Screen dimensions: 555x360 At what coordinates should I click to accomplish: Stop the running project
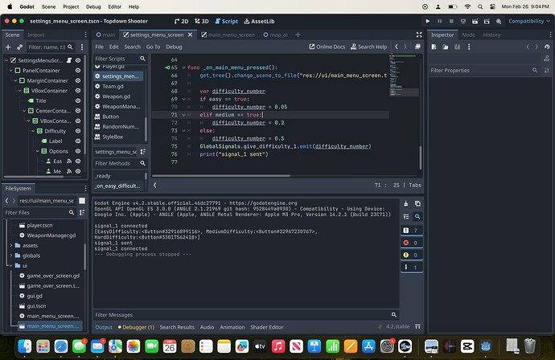pyautogui.click(x=451, y=21)
